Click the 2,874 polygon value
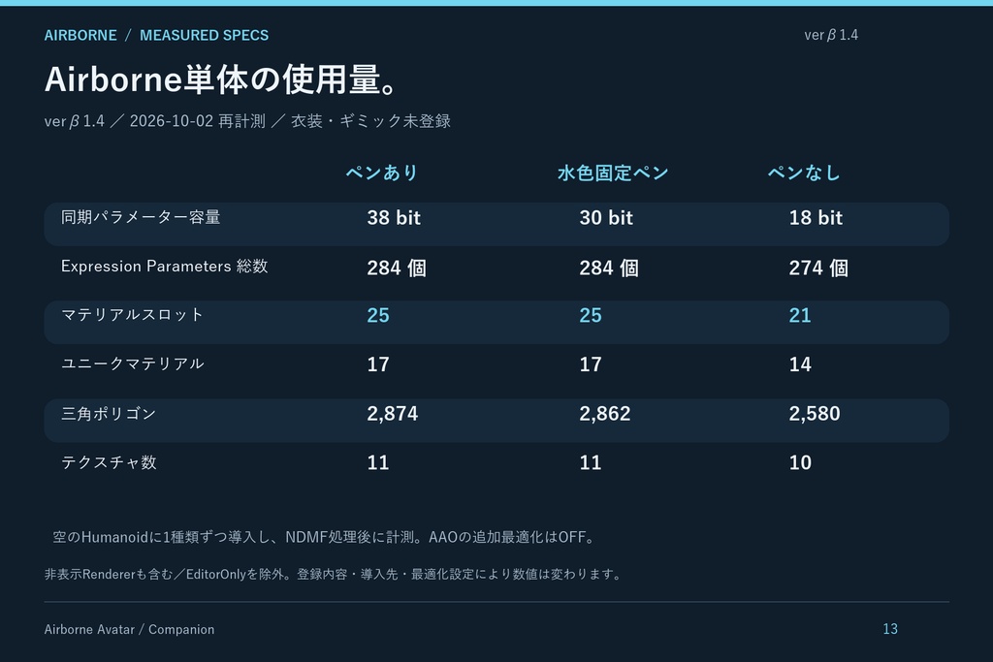This screenshot has height=662, width=993. coord(393,414)
